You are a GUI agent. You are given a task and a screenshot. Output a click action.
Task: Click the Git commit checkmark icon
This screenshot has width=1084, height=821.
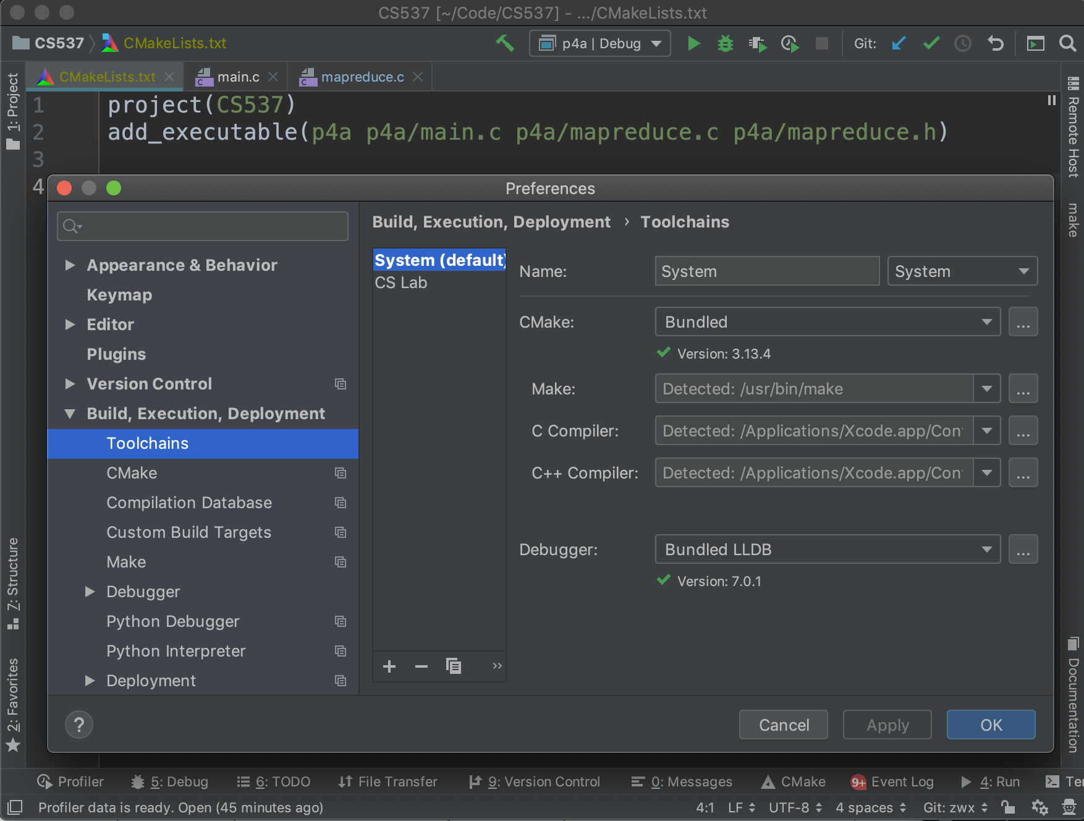[x=931, y=44]
